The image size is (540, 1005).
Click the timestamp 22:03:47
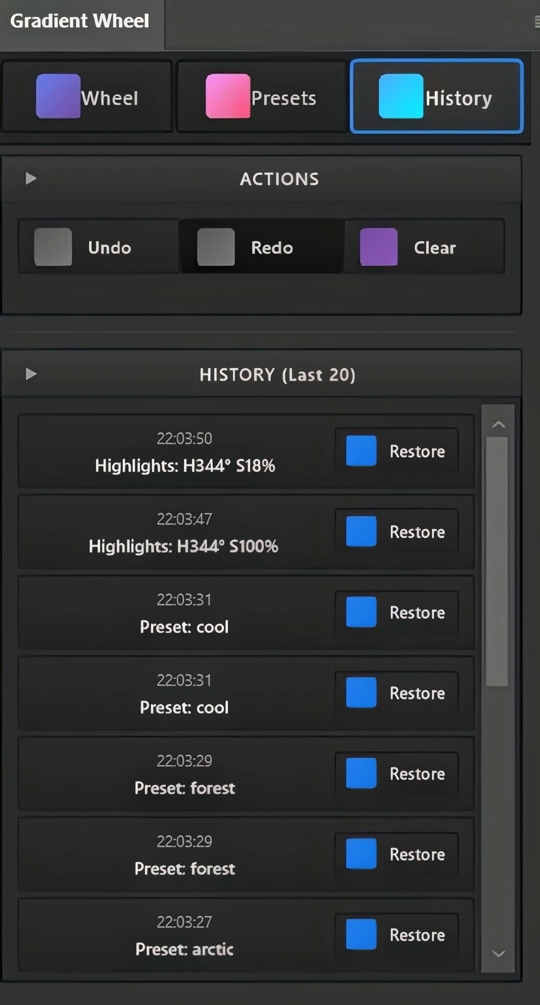tap(184, 519)
